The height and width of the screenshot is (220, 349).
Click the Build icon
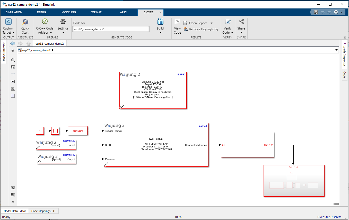[160, 22]
